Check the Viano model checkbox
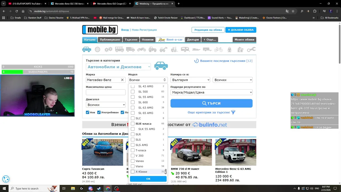 pos(133,166)
